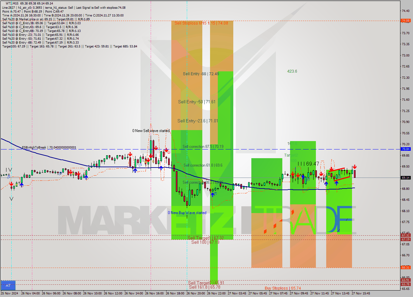Click the 'Sell Target1 | 67.32' label
413x297 pixels.
[206, 238]
